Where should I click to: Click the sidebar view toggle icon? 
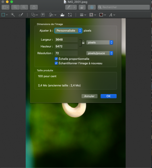pos(5,7)
